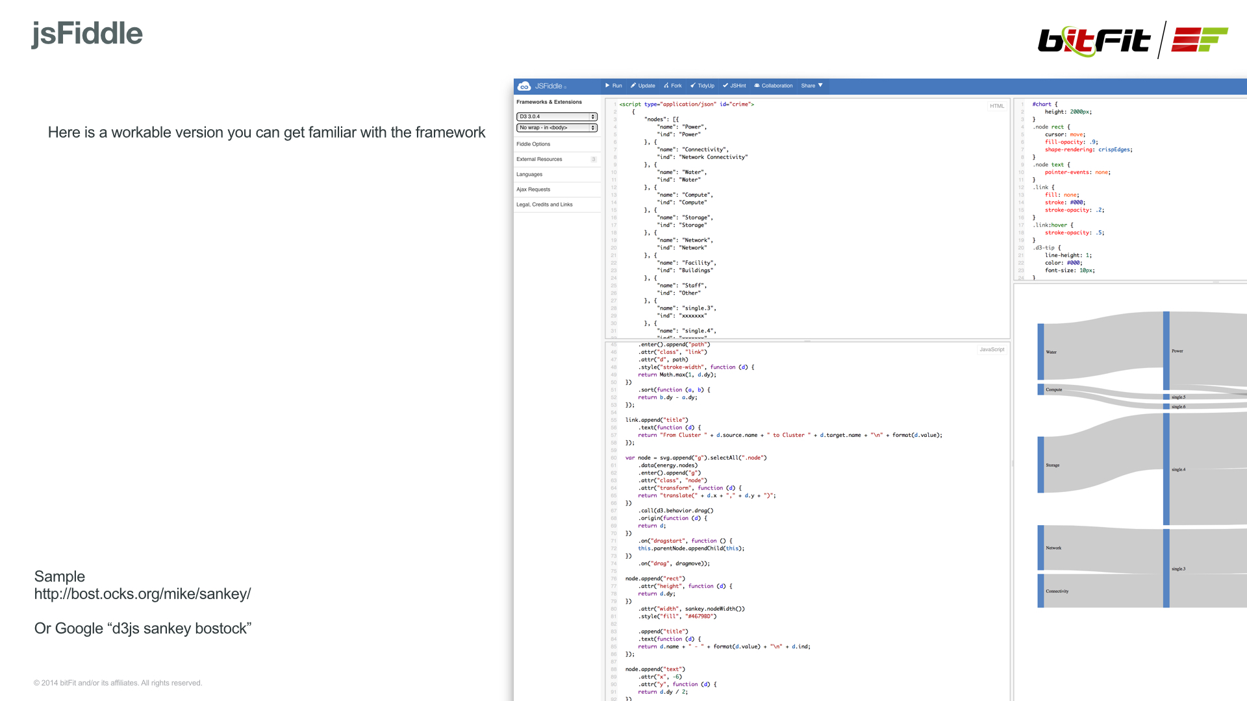Open the No wrap in body dropdown
Viewport: 1247px width, 701px height.
point(557,128)
